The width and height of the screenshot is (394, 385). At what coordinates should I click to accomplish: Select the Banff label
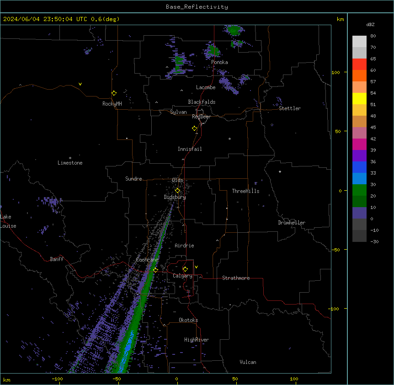tap(57, 259)
